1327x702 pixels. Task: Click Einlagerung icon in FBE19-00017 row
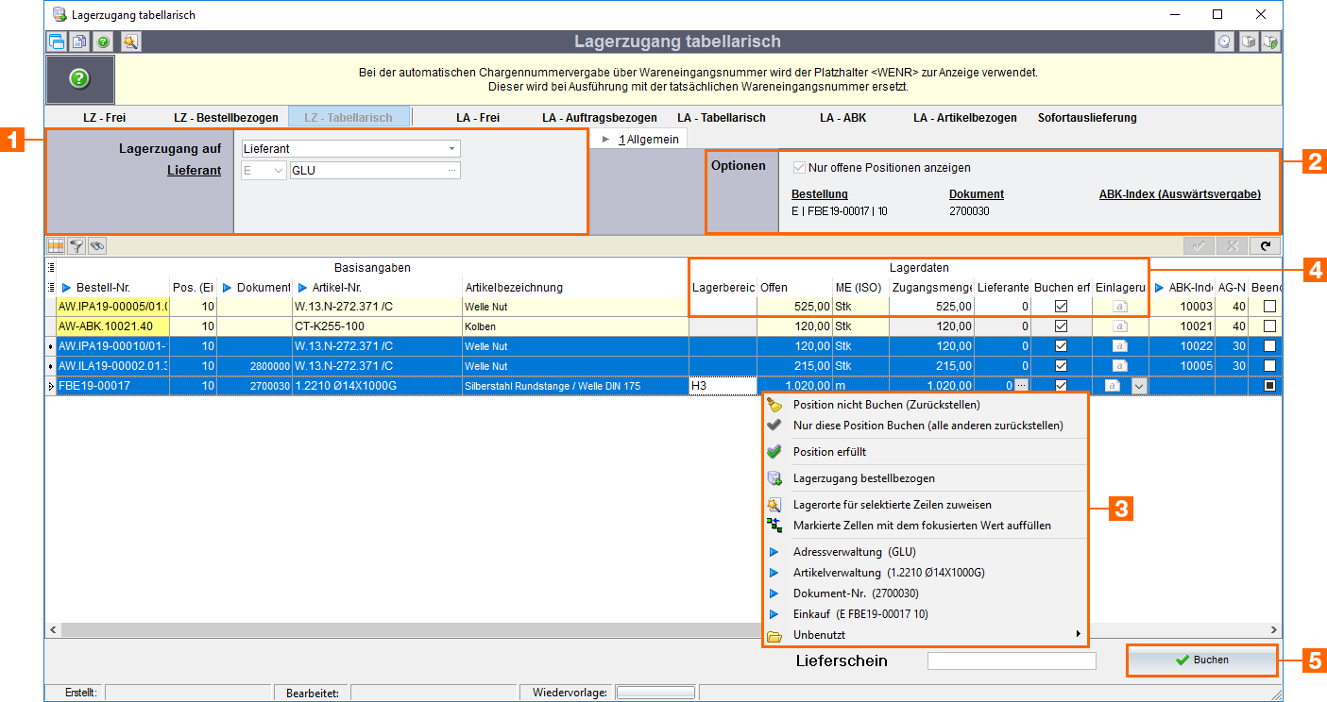click(x=1113, y=386)
